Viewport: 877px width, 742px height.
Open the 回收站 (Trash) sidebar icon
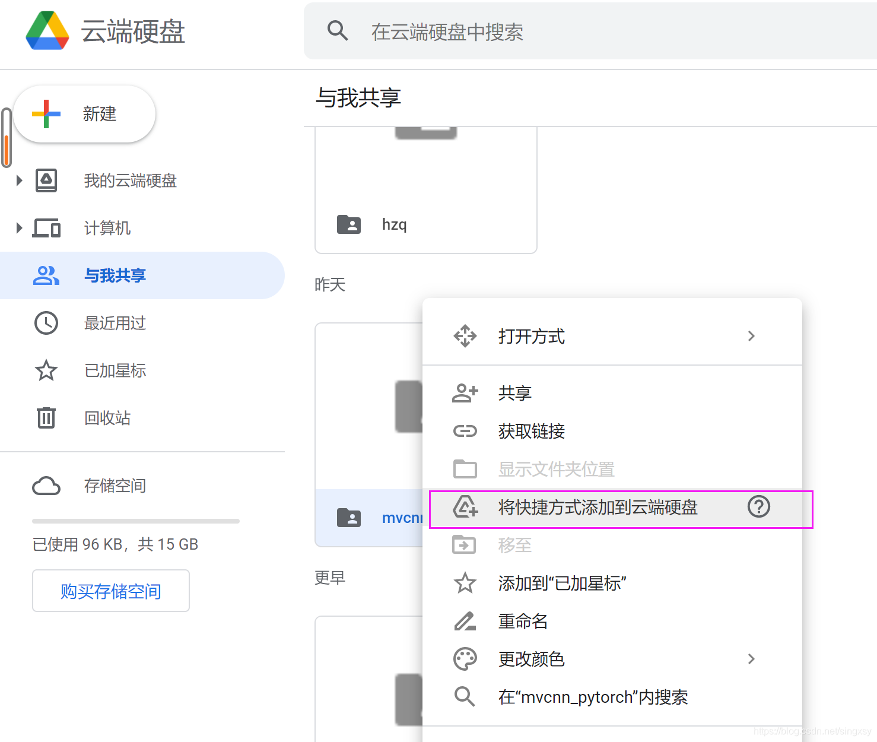point(46,418)
